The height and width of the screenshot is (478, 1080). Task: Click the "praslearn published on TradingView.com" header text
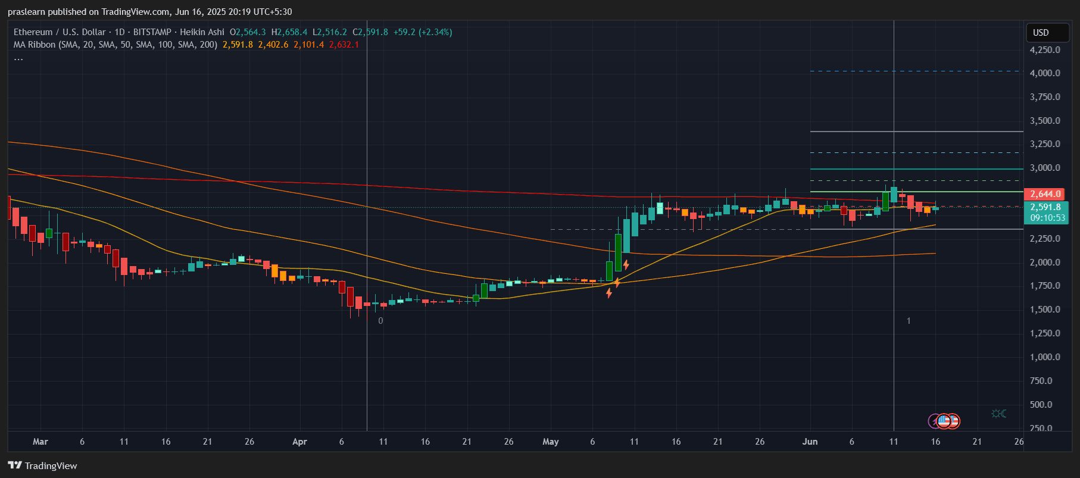(89, 12)
